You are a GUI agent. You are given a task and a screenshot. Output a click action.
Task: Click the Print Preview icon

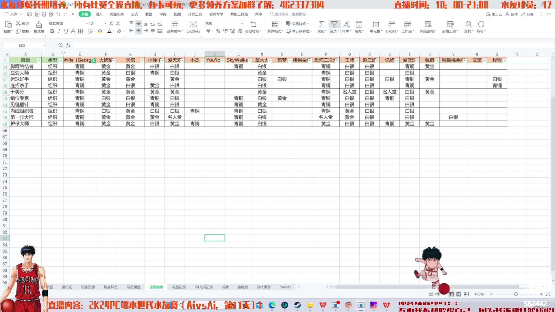coord(51,14)
